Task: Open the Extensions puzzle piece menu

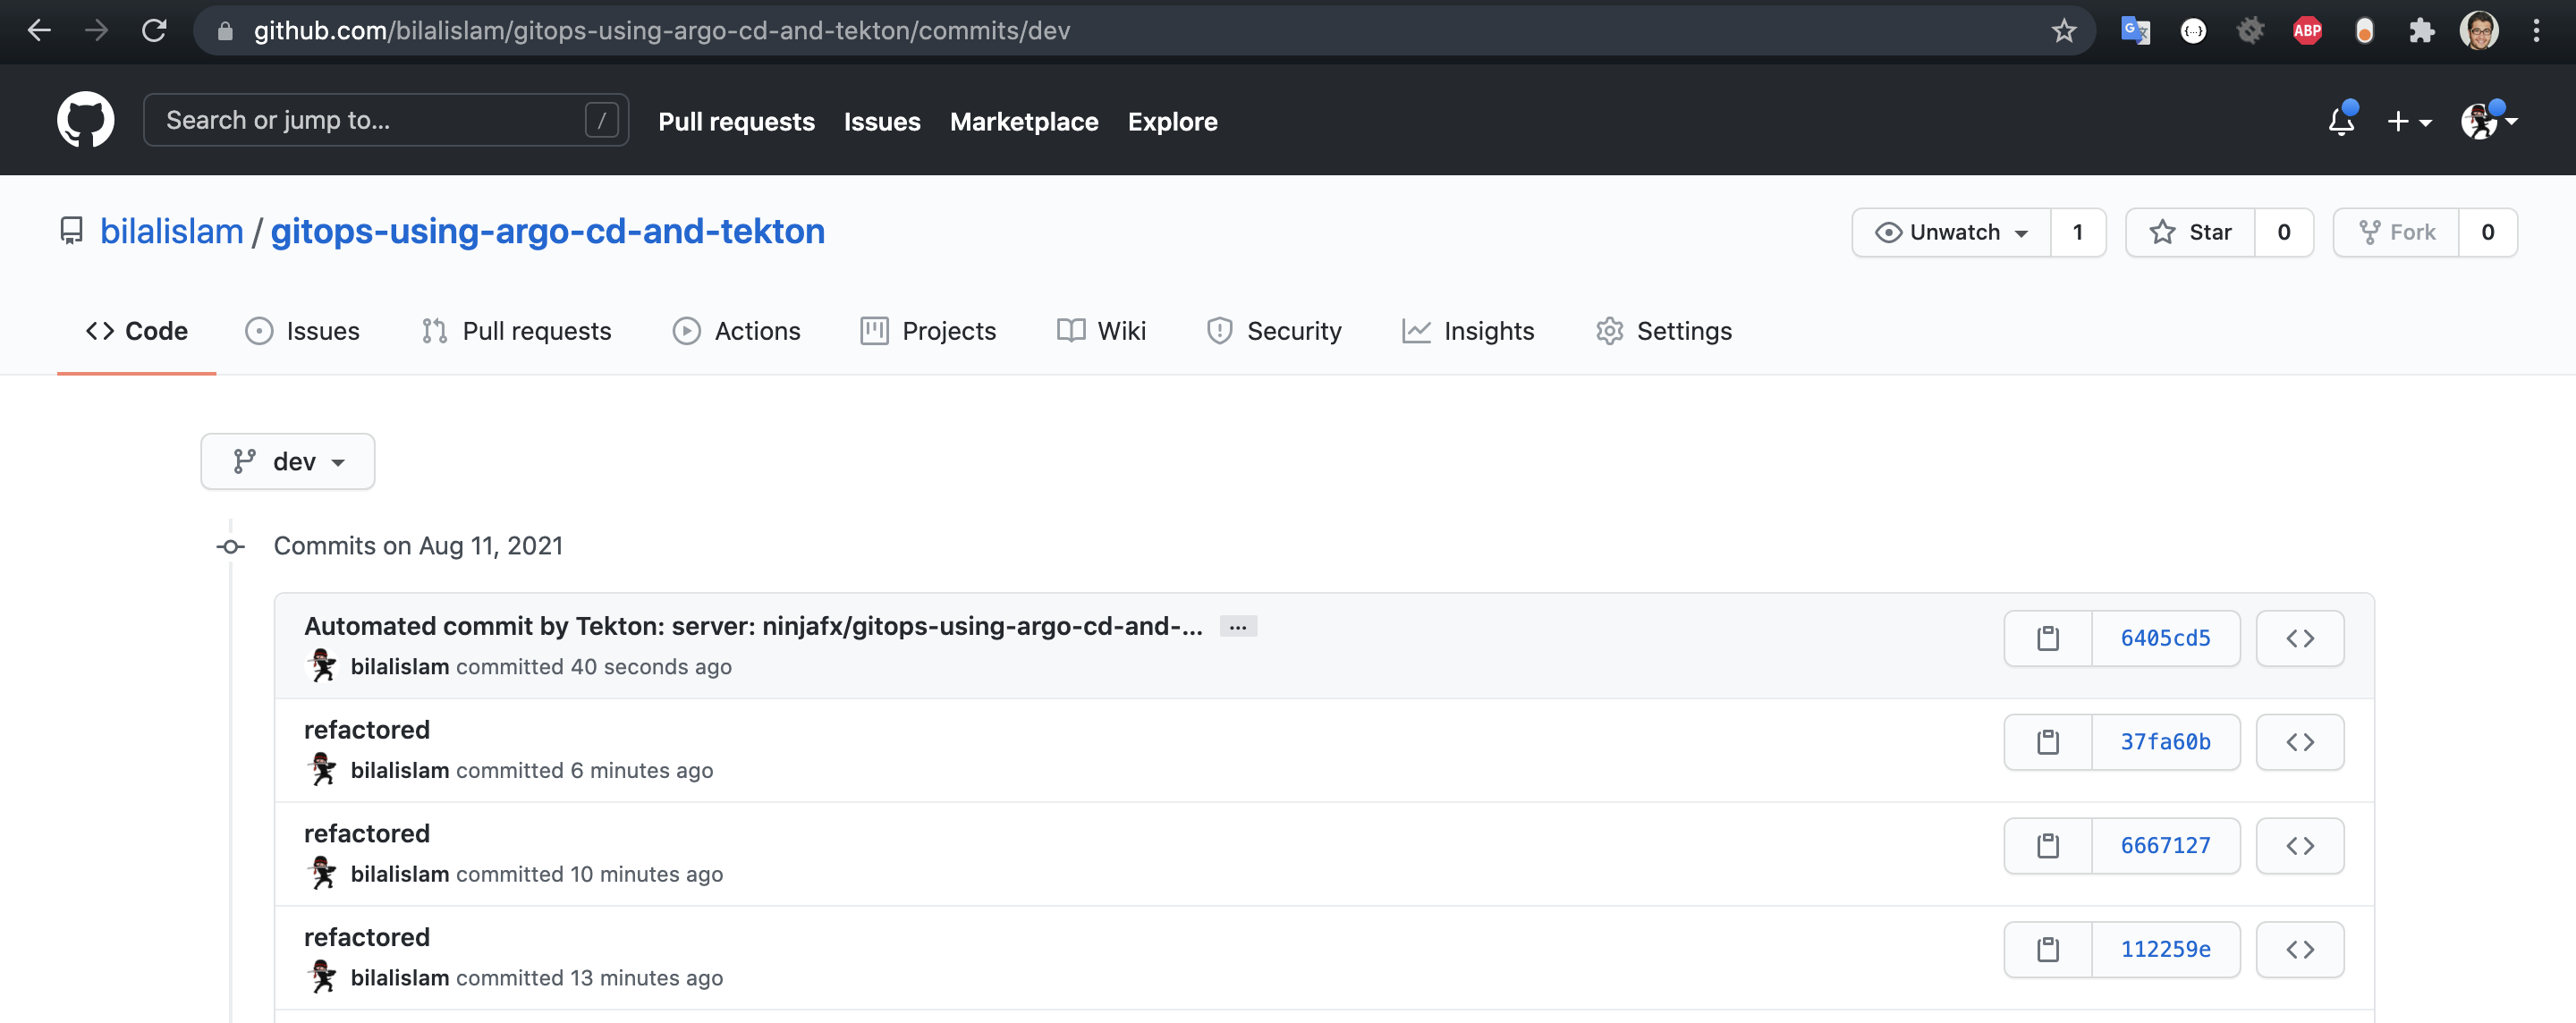Action: pyautogui.click(x=2421, y=31)
